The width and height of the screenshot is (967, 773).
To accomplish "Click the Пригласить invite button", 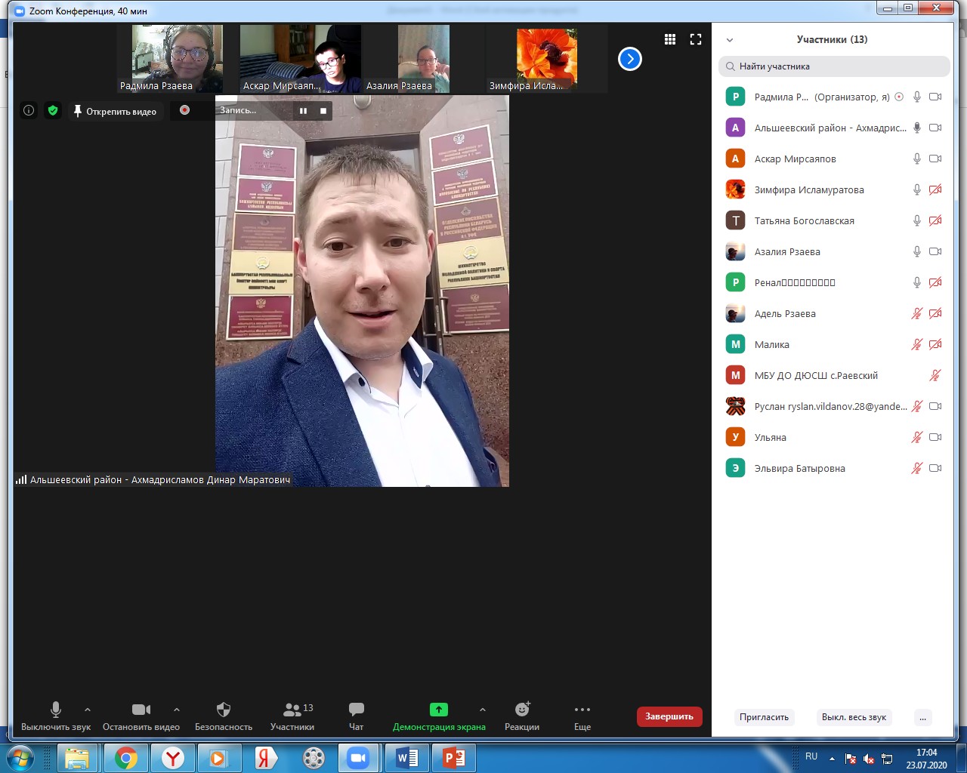I will [x=764, y=717].
